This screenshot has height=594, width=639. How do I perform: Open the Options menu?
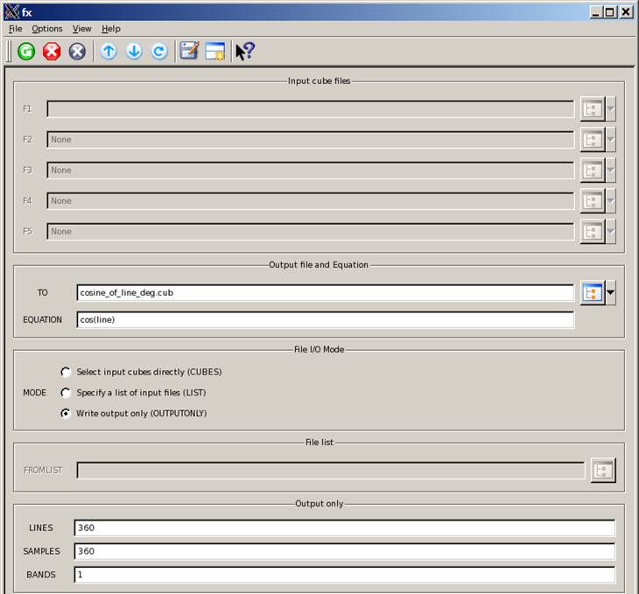click(x=47, y=29)
